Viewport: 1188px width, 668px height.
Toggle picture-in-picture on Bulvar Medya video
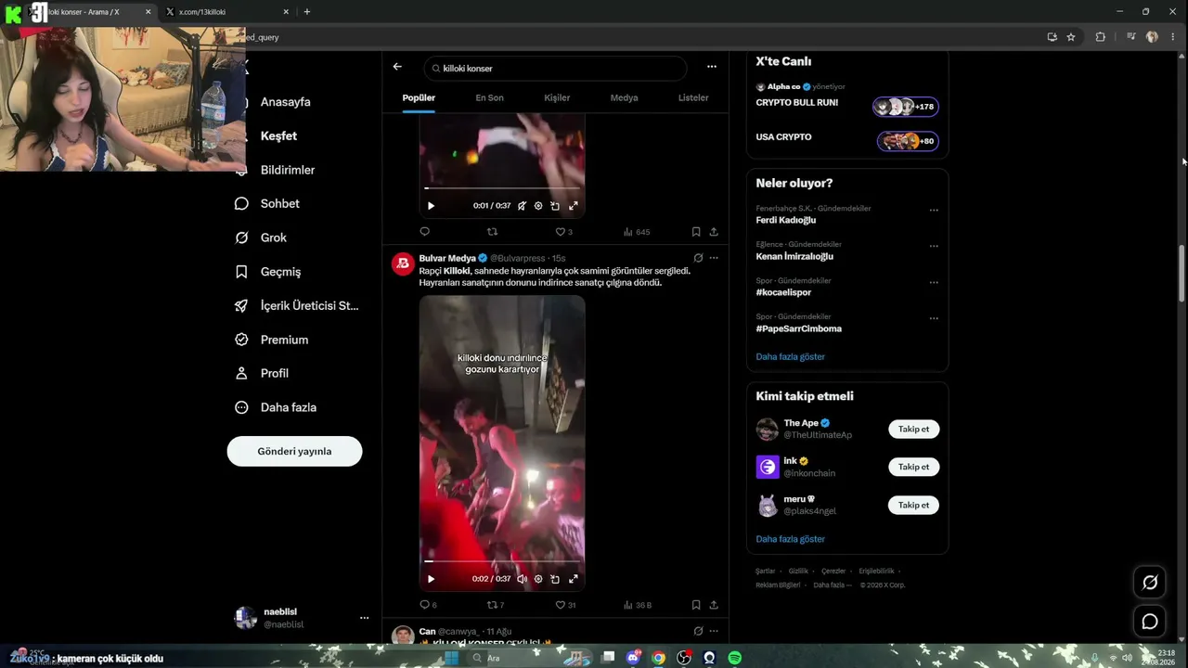pos(555,579)
